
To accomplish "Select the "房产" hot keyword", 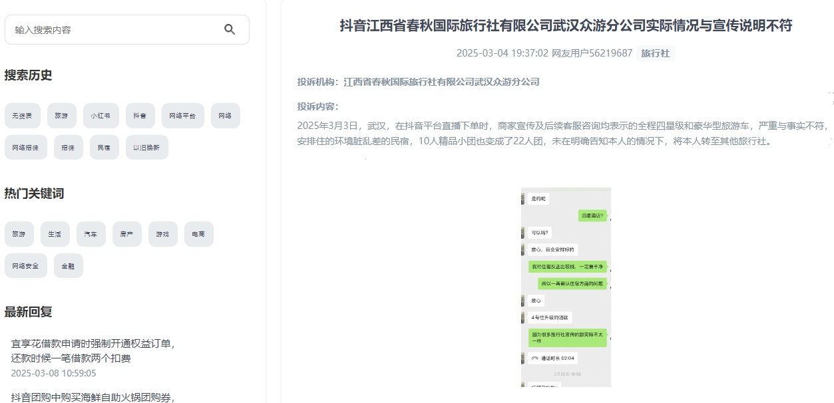I will pyautogui.click(x=126, y=233).
